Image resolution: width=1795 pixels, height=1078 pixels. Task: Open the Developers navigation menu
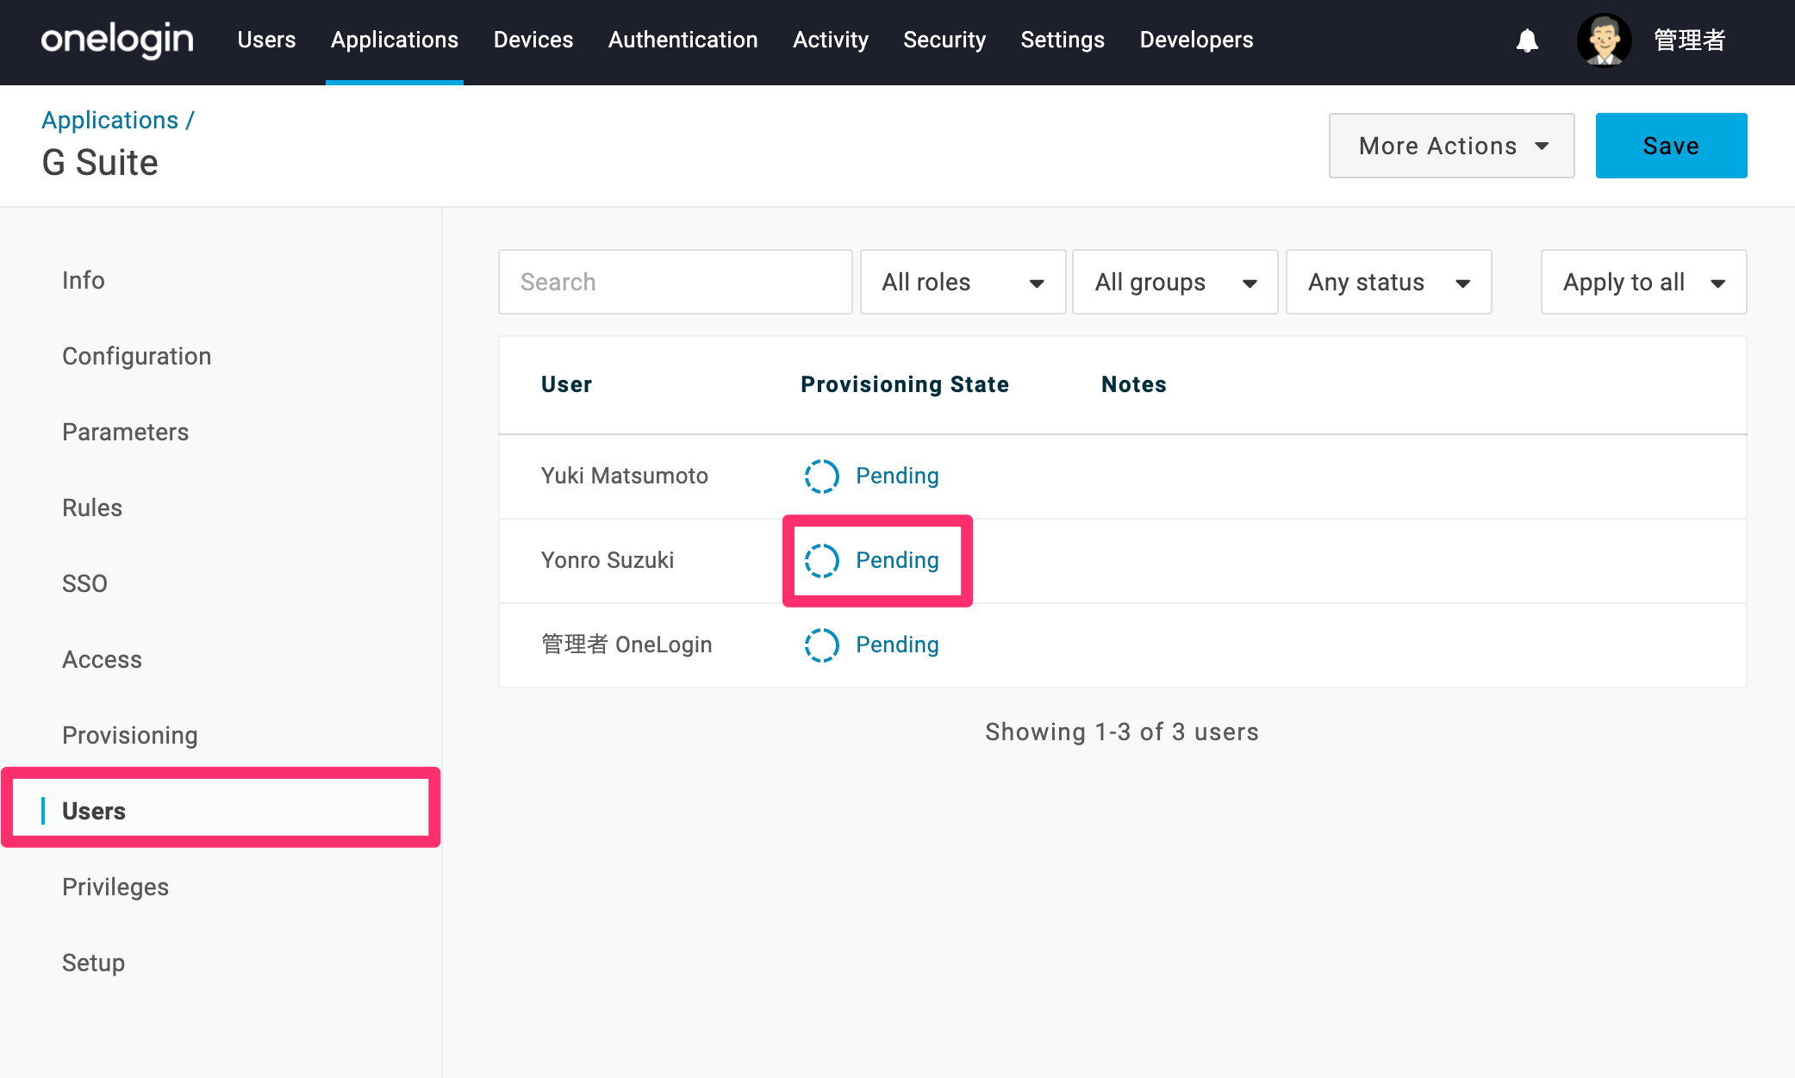(1196, 40)
